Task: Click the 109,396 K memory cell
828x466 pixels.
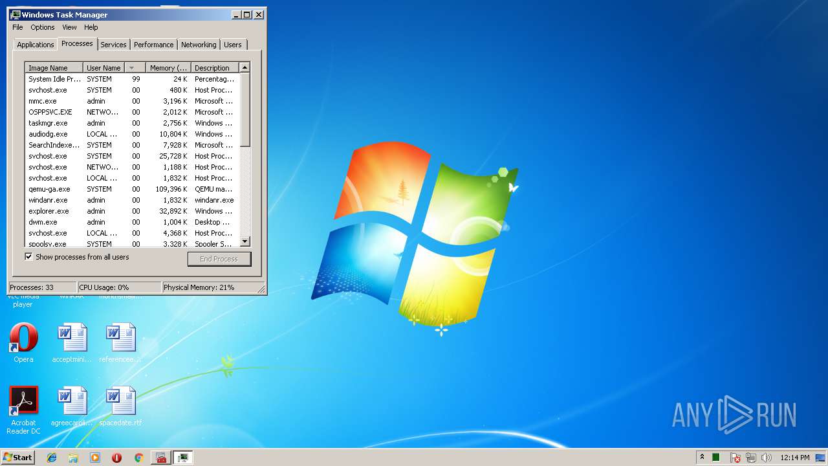Action: [171, 189]
